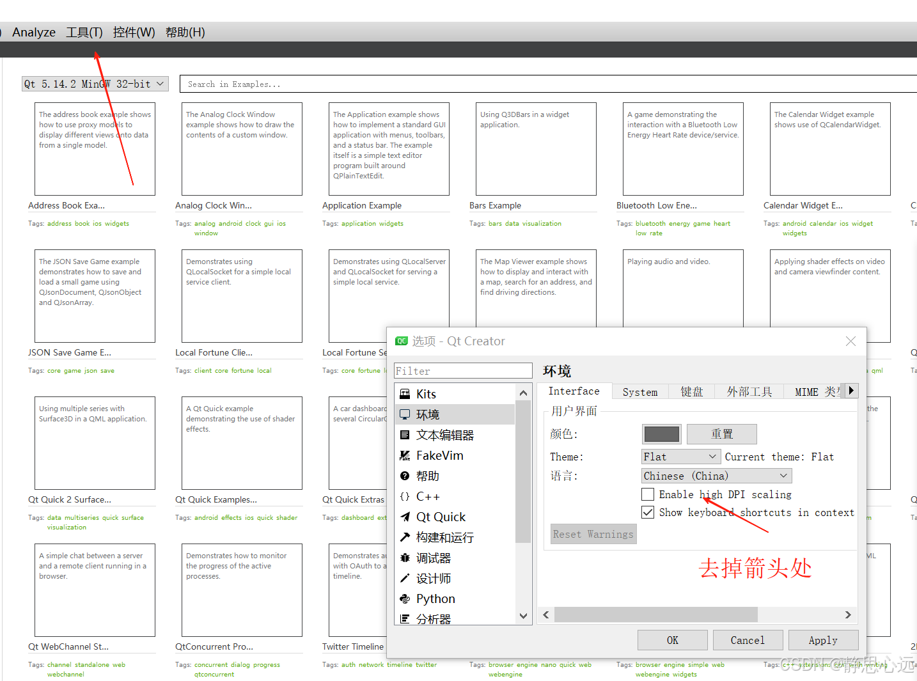Open the Qt WebChannel Standalone example thumbnail
The width and height of the screenshot is (917, 681).
pos(95,590)
